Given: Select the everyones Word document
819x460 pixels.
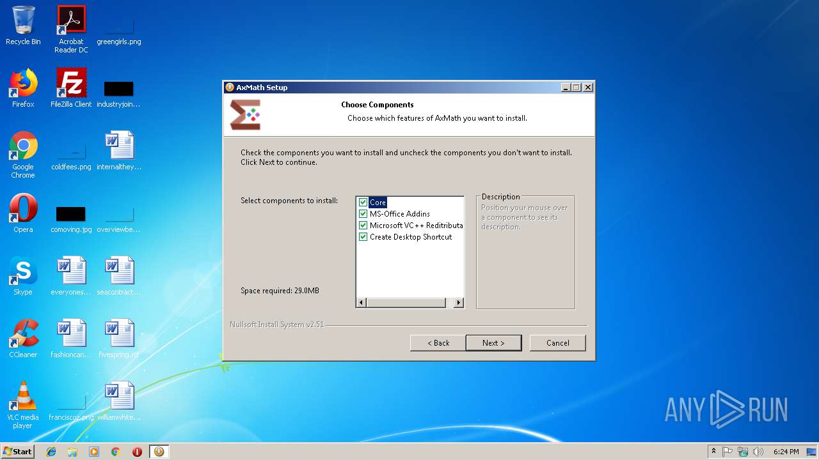Looking at the screenshot, I should click(x=71, y=276).
